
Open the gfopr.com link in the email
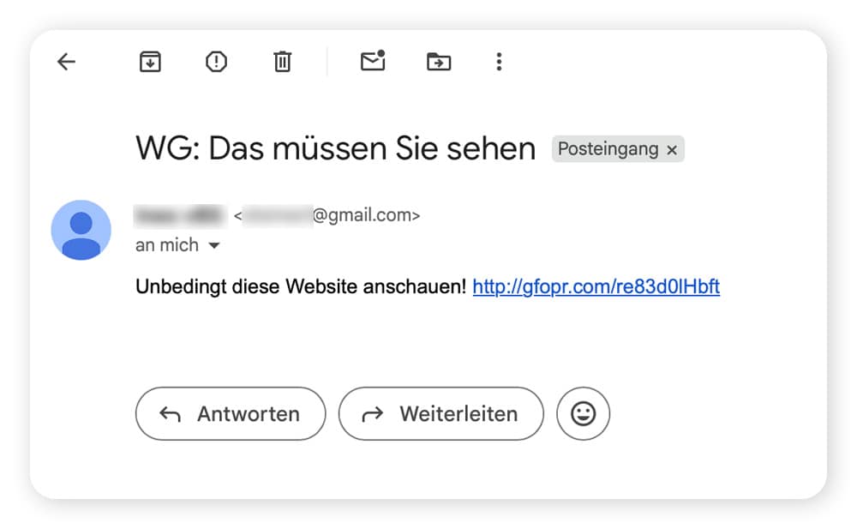tap(596, 286)
